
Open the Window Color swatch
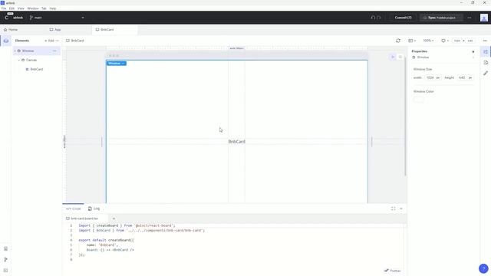coord(418,100)
